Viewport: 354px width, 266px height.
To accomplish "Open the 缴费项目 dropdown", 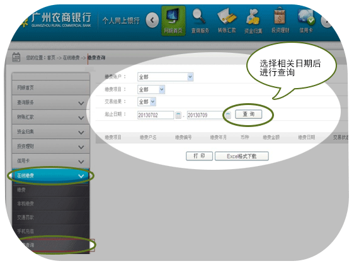I will [151, 89].
